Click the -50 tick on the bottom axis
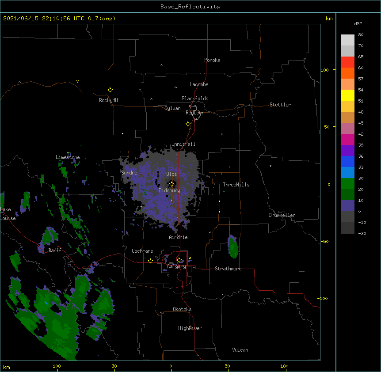The height and width of the screenshot is (372, 381). (113, 366)
